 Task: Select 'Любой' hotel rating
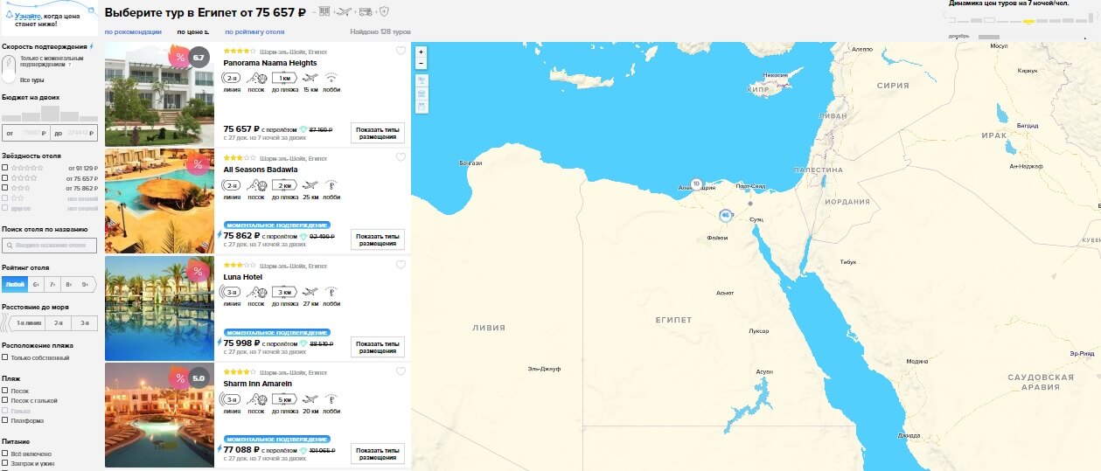[x=15, y=284]
